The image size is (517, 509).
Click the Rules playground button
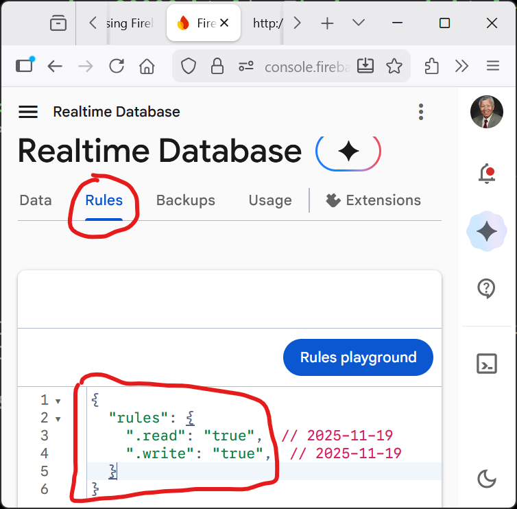click(x=358, y=357)
